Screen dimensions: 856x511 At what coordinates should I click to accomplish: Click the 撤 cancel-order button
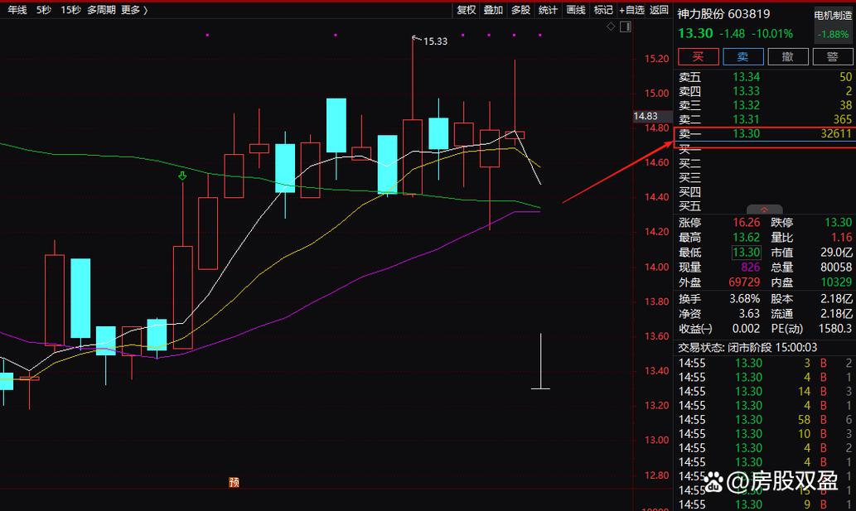(x=788, y=56)
